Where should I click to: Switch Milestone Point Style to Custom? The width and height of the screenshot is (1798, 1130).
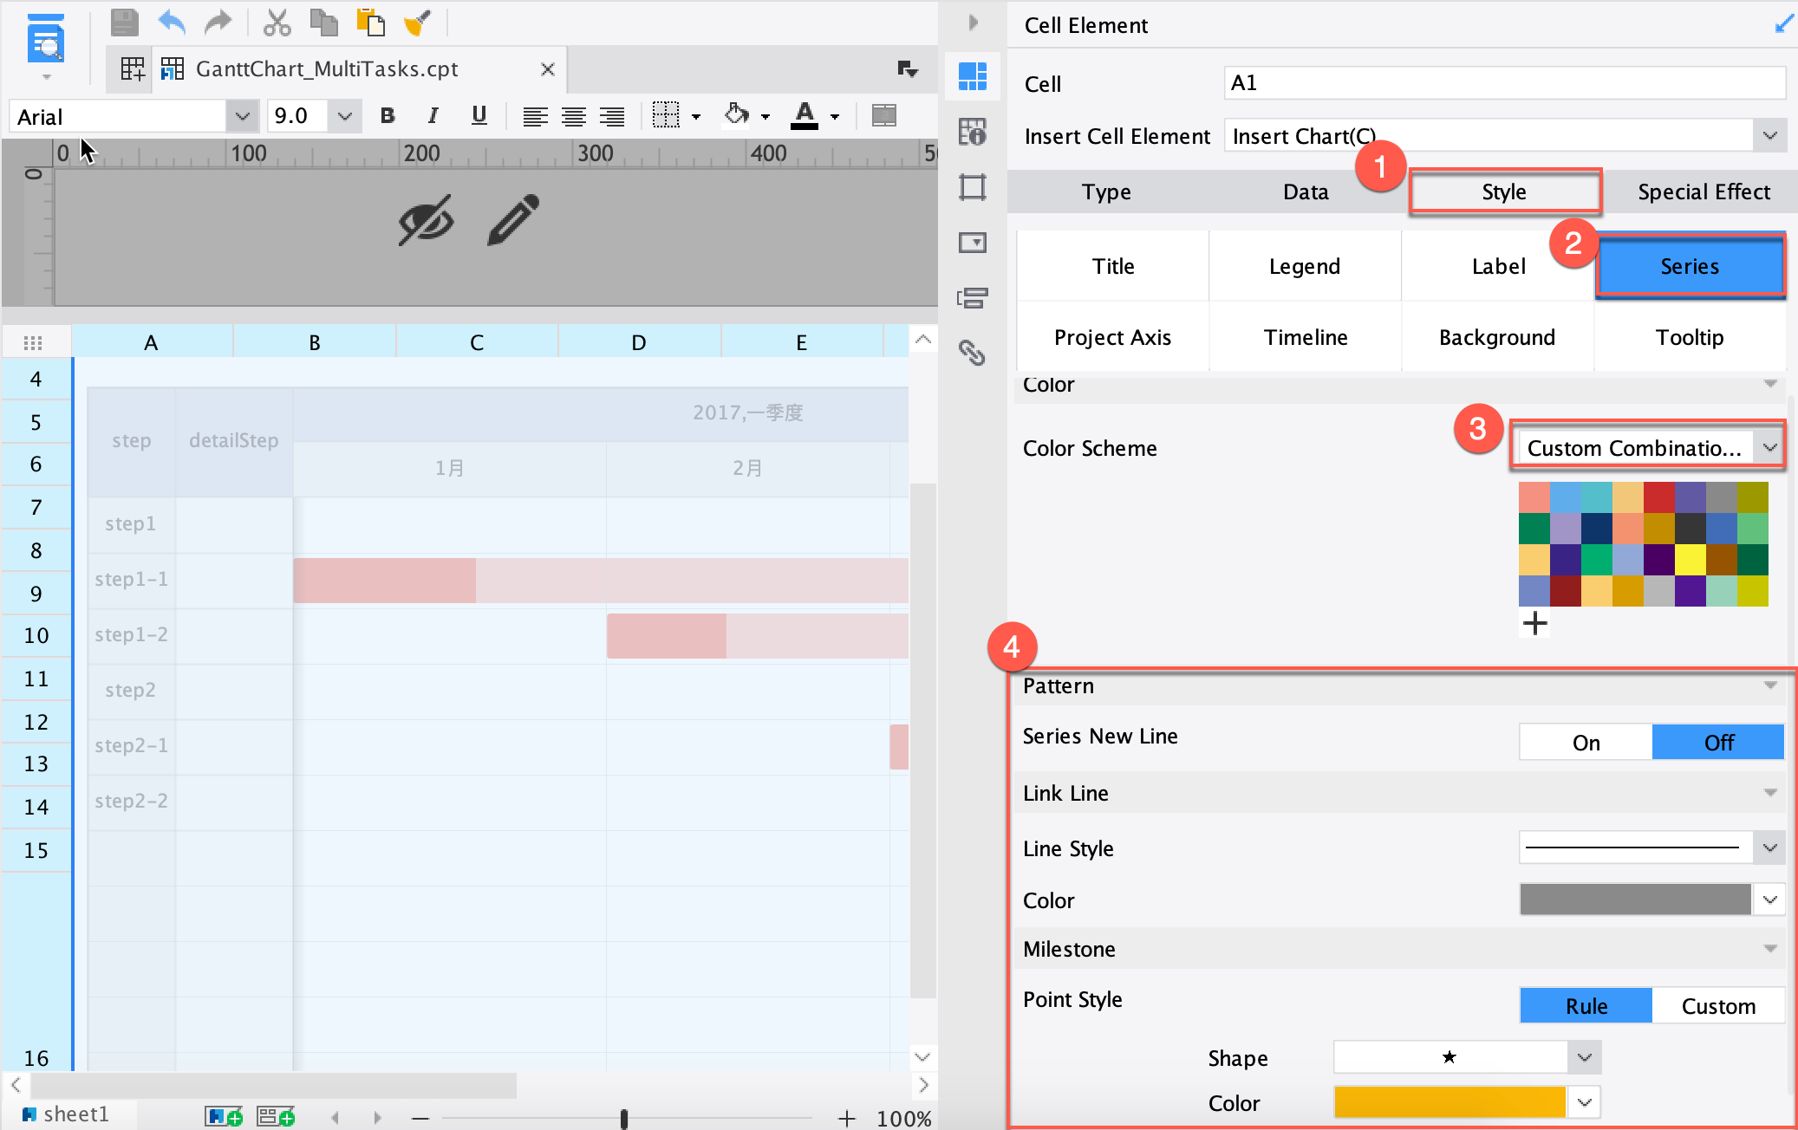(x=1717, y=1005)
